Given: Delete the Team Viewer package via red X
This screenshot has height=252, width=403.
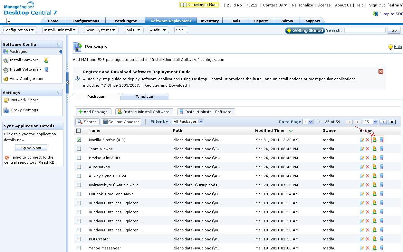Looking at the screenshot, I should 368,149.
